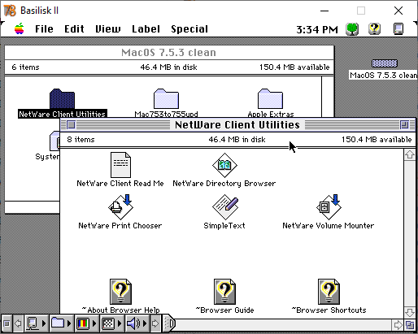Open the AppleTalk network Control Strip module

tap(33, 323)
